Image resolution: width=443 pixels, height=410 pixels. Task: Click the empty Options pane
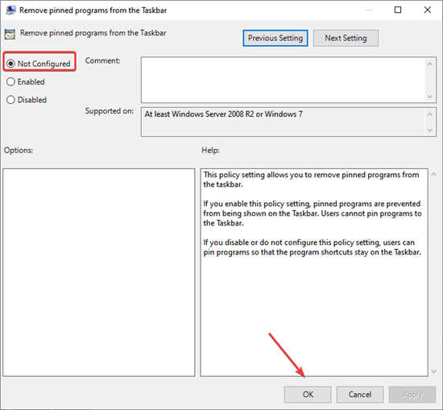tap(99, 272)
